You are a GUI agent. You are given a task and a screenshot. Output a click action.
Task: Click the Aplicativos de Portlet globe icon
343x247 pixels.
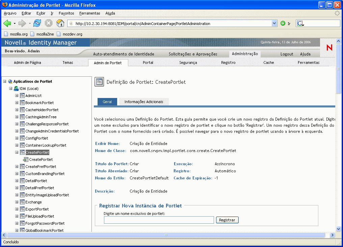pyautogui.click(x=10, y=81)
